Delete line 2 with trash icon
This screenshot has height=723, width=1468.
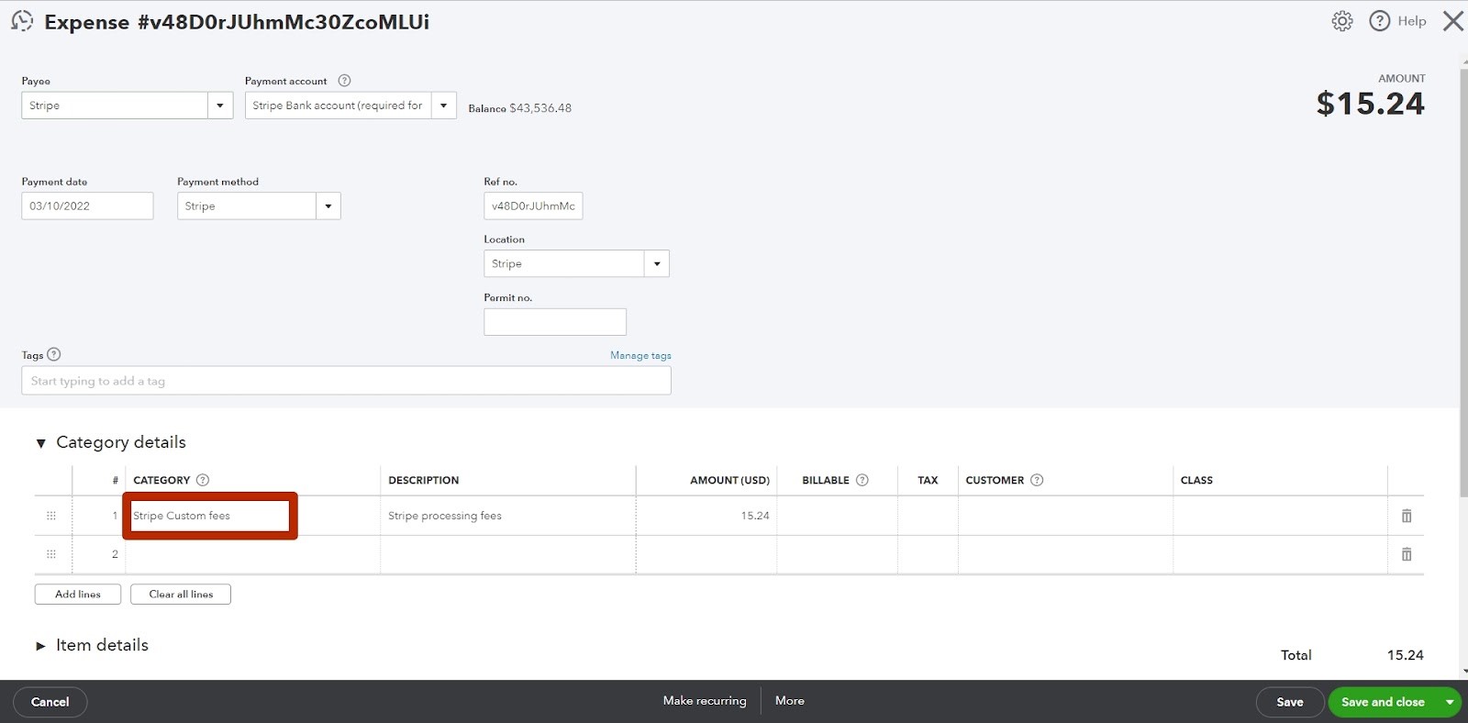coord(1407,554)
